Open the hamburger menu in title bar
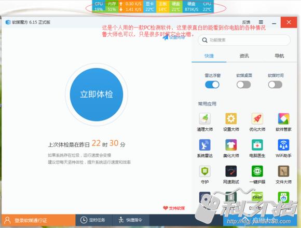The height and width of the screenshot is (228, 301). pyautogui.click(x=261, y=22)
